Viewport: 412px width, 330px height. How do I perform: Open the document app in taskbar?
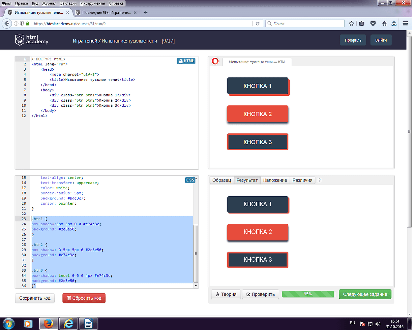89,324
